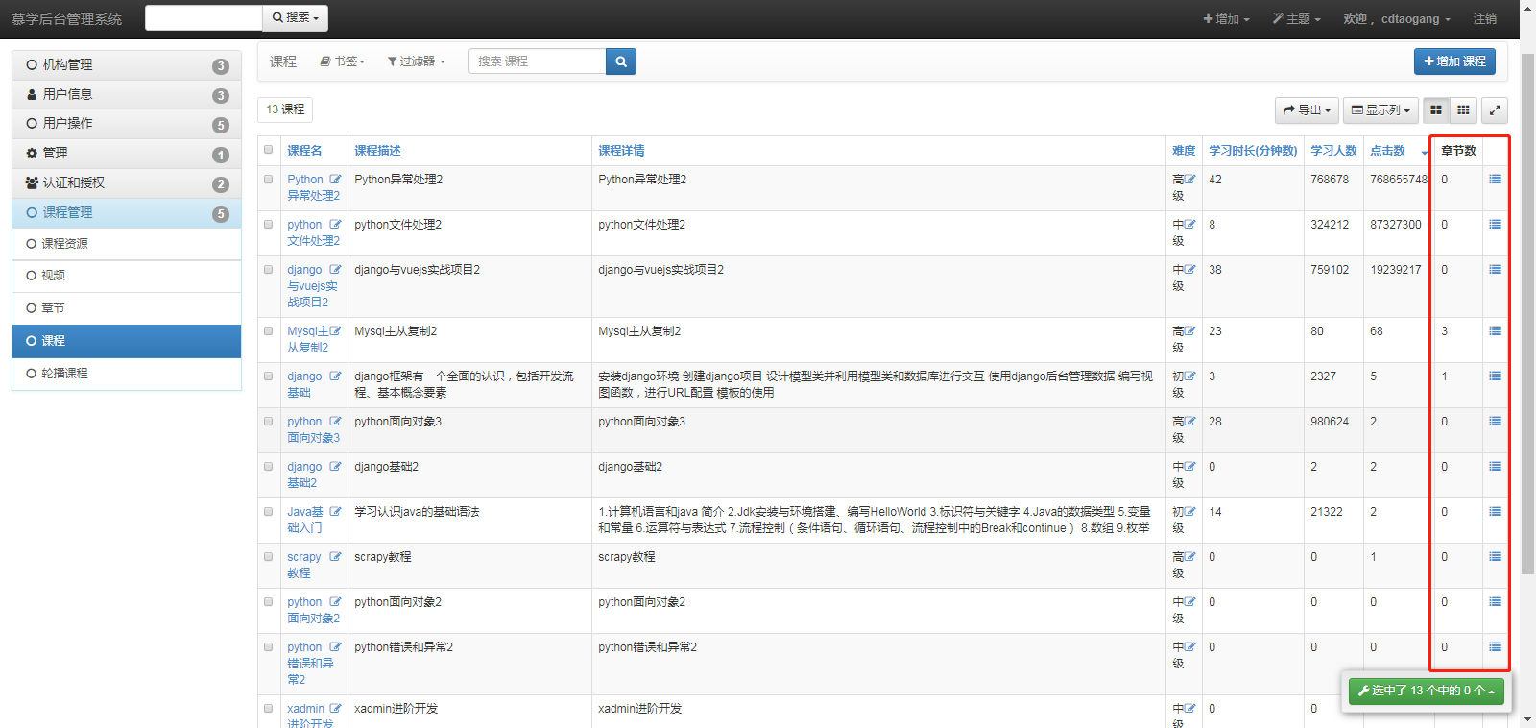
Task: Expand the 用户信息 sidebar section
Action: tap(127, 94)
